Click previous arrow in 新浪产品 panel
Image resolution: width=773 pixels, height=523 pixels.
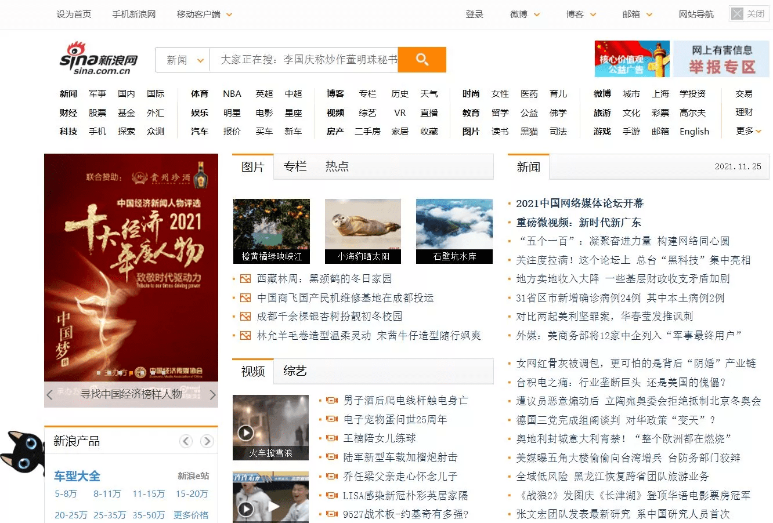tap(186, 441)
